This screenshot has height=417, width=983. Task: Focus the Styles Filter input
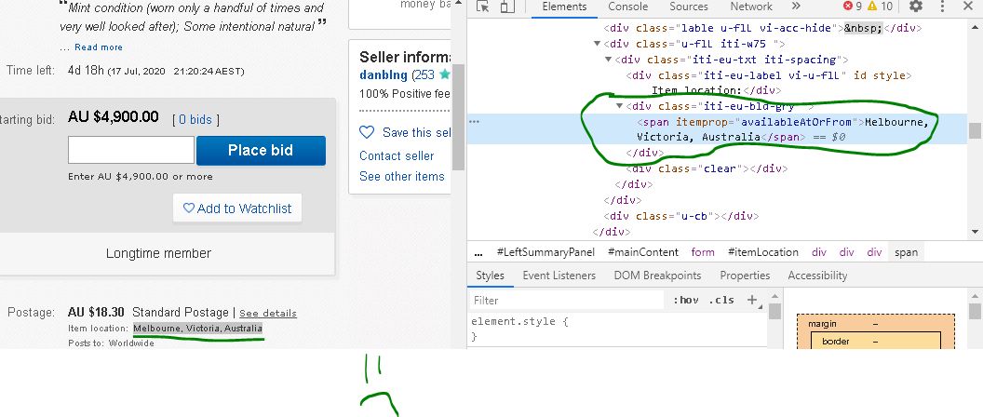tap(567, 301)
